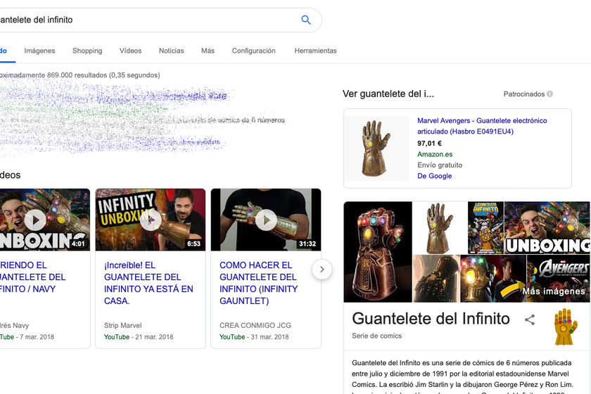The width and height of the screenshot is (591, 394).
Task: Open the Noticias tab
Action: click(171, 51)
